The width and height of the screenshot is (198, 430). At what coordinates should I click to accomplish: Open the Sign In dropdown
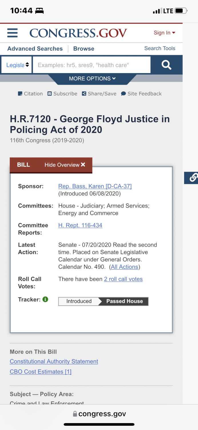click(x=165, y=33)
